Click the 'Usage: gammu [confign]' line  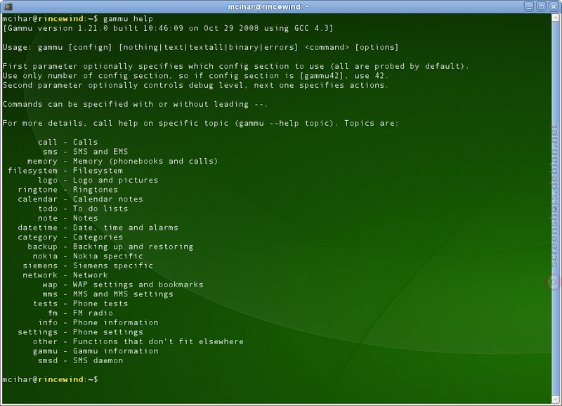200,47
